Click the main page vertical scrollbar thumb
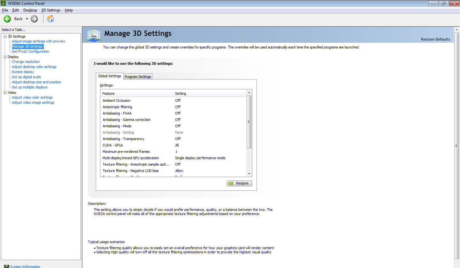The height and width of the screenshot is (268, 460). click(456, 145)
